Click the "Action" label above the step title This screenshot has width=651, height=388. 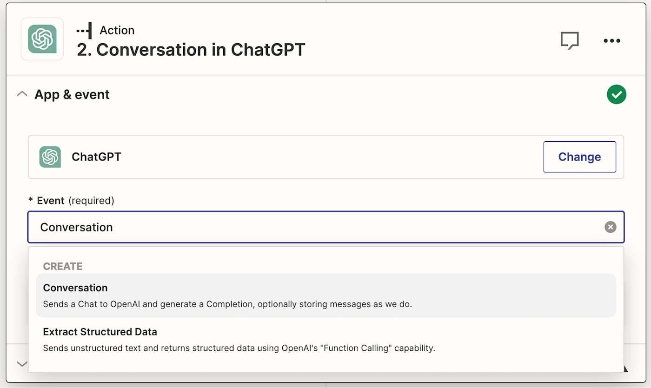coord(117,30)
